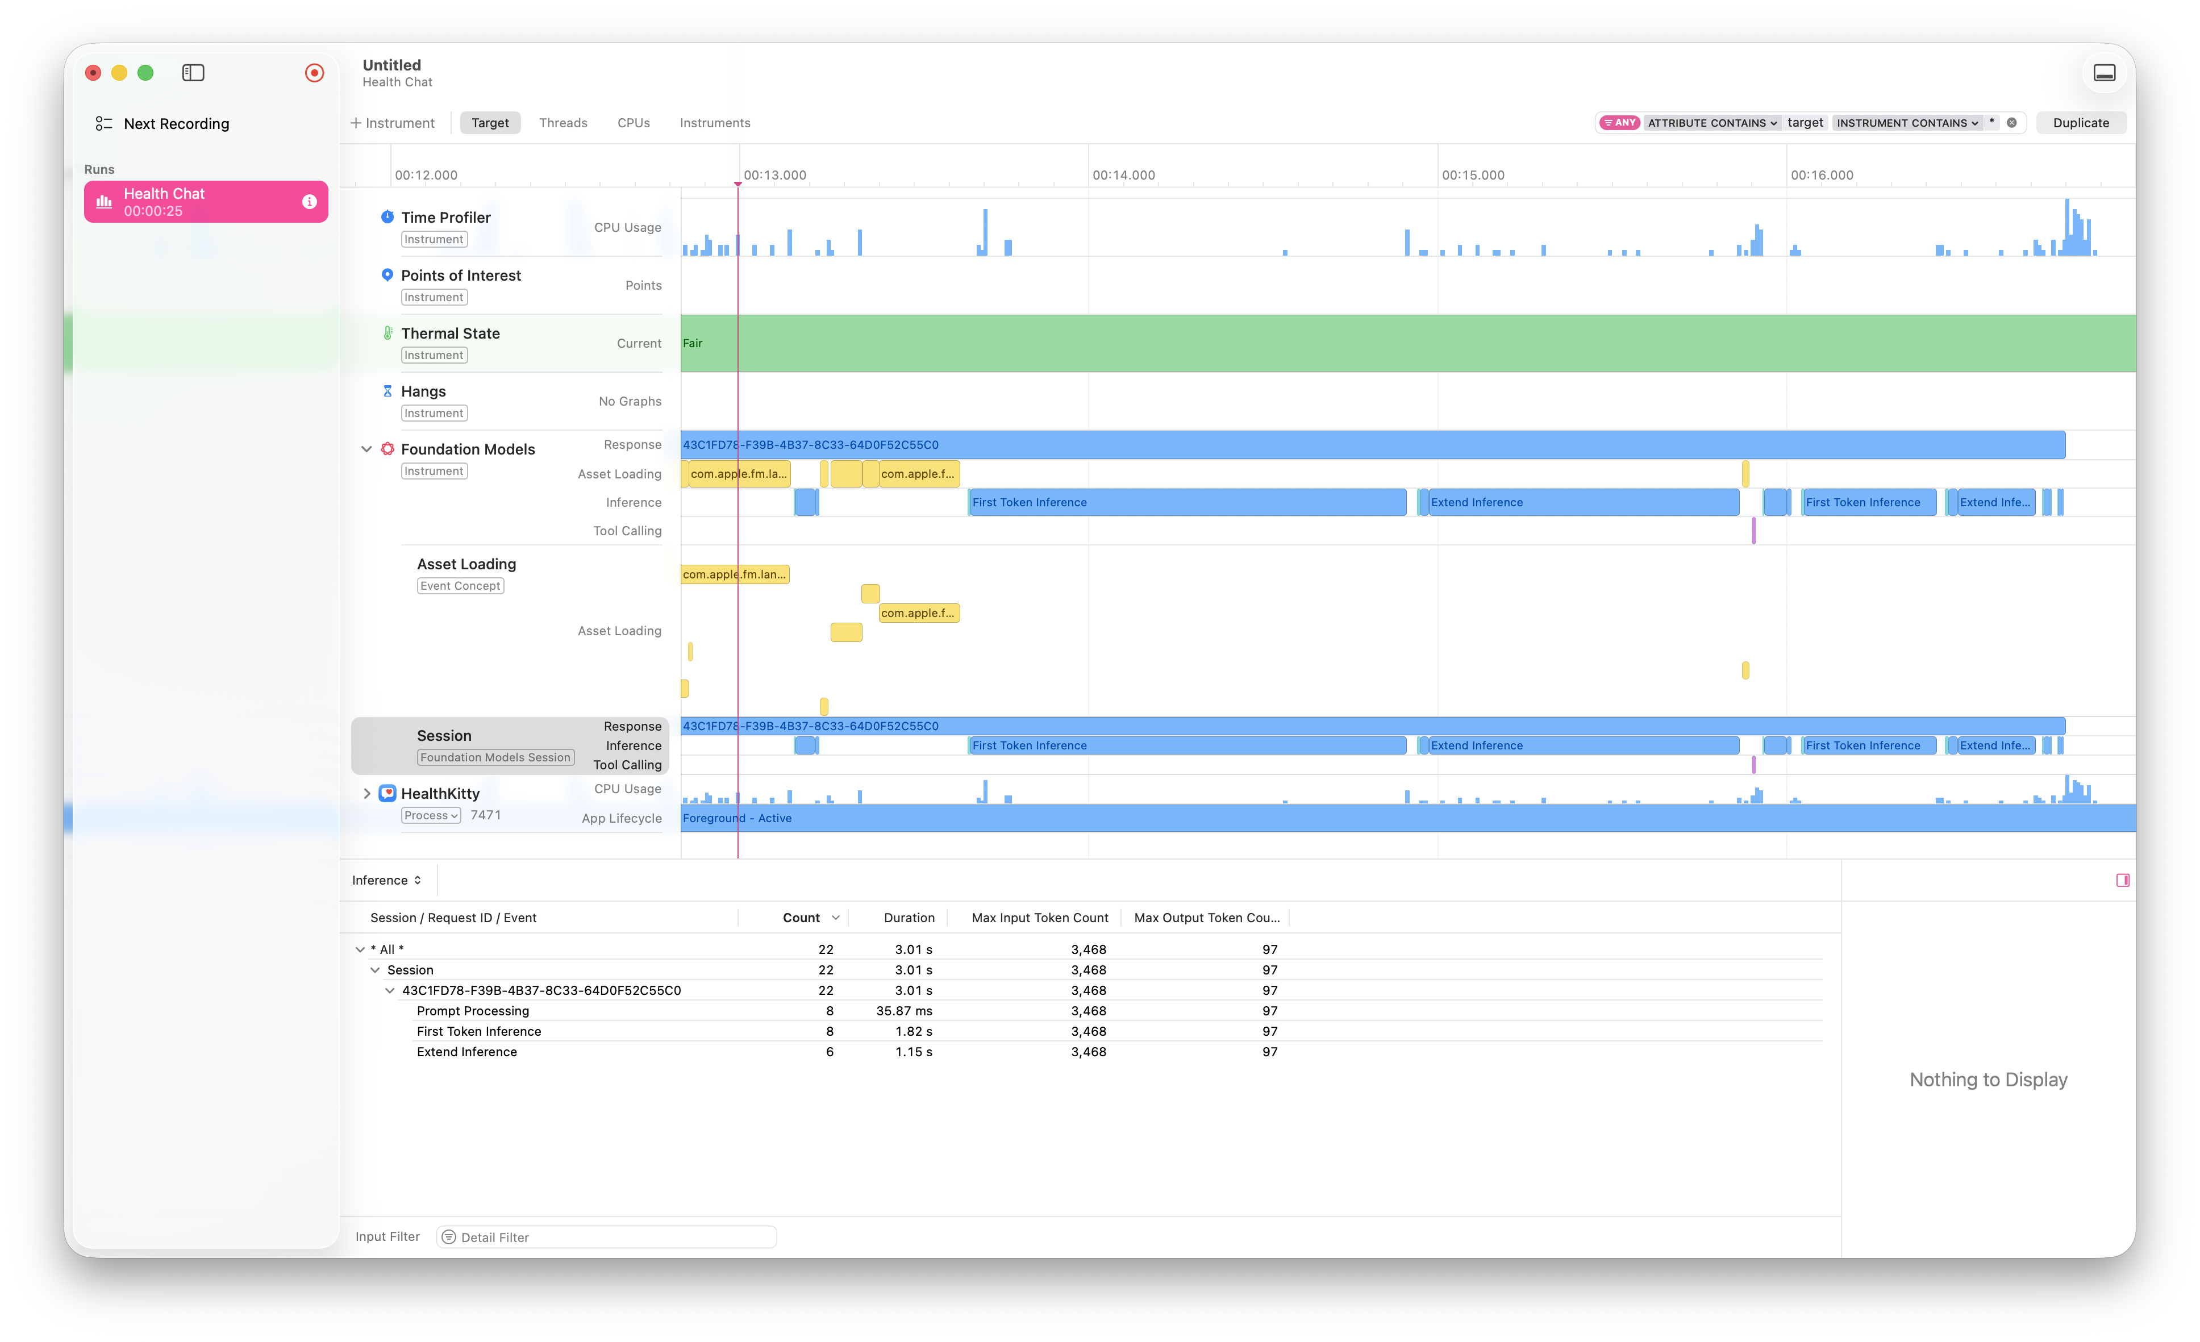The width and height of the screenshot is (2200, 1342).
Task: Switch to the CPUs tab
Action: coord(633,122)
